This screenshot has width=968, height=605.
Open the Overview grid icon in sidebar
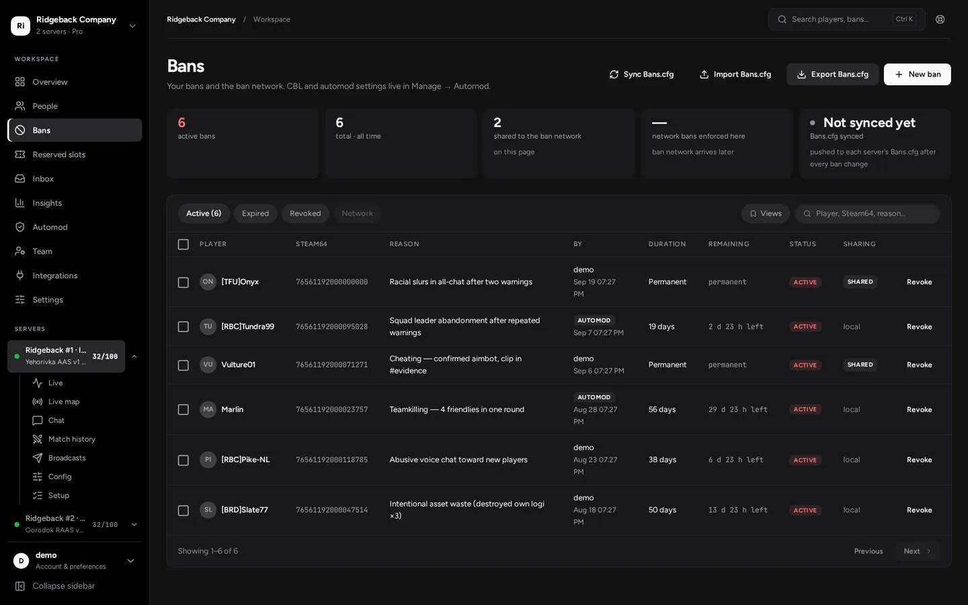(x=20, y=82)
